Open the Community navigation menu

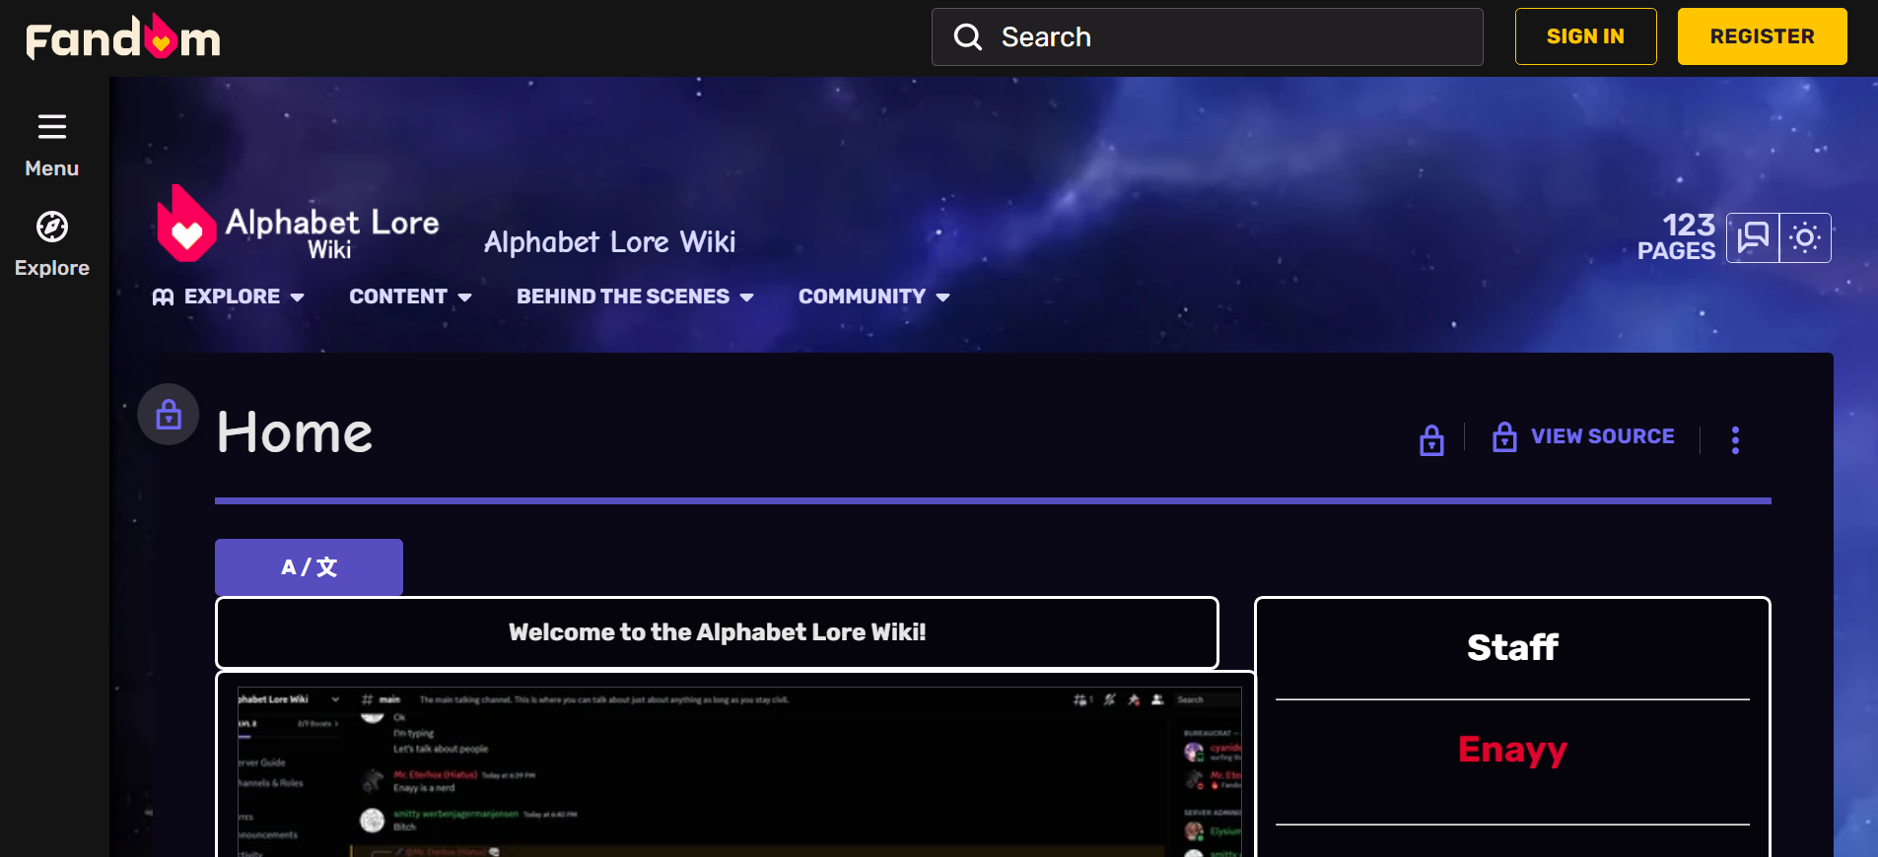tap(873, 297)
